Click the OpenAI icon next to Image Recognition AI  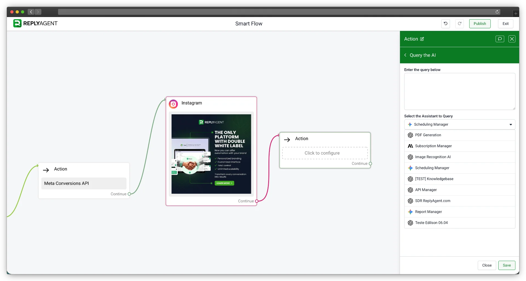point(410,157)
